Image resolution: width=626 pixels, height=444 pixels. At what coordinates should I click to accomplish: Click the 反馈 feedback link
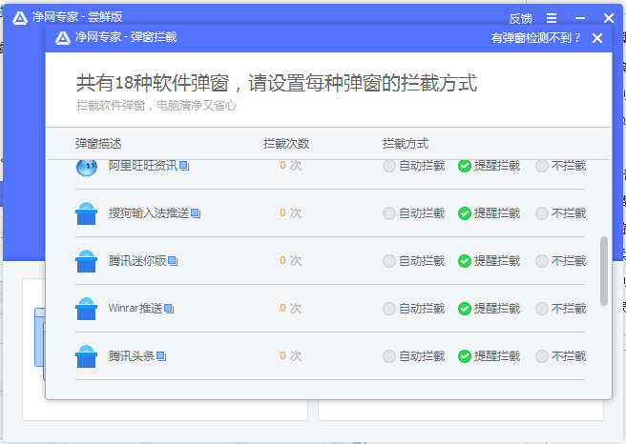click(x=521, y=18)
